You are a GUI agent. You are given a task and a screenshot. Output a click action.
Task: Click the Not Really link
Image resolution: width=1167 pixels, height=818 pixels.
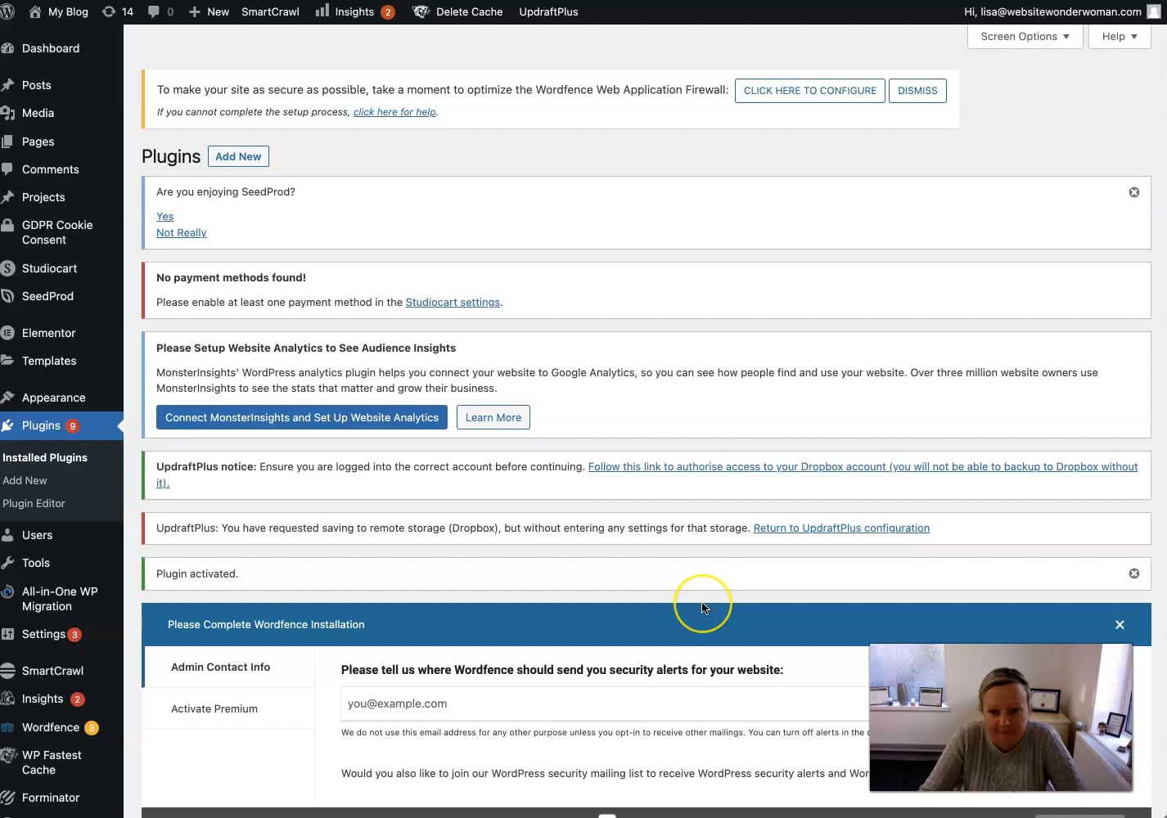point(181,233)
